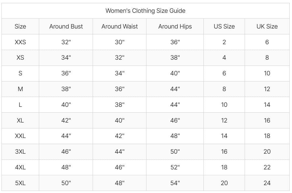Click the US size value for XXL
Screen dimensions: 292x193
tap(224, 136)
